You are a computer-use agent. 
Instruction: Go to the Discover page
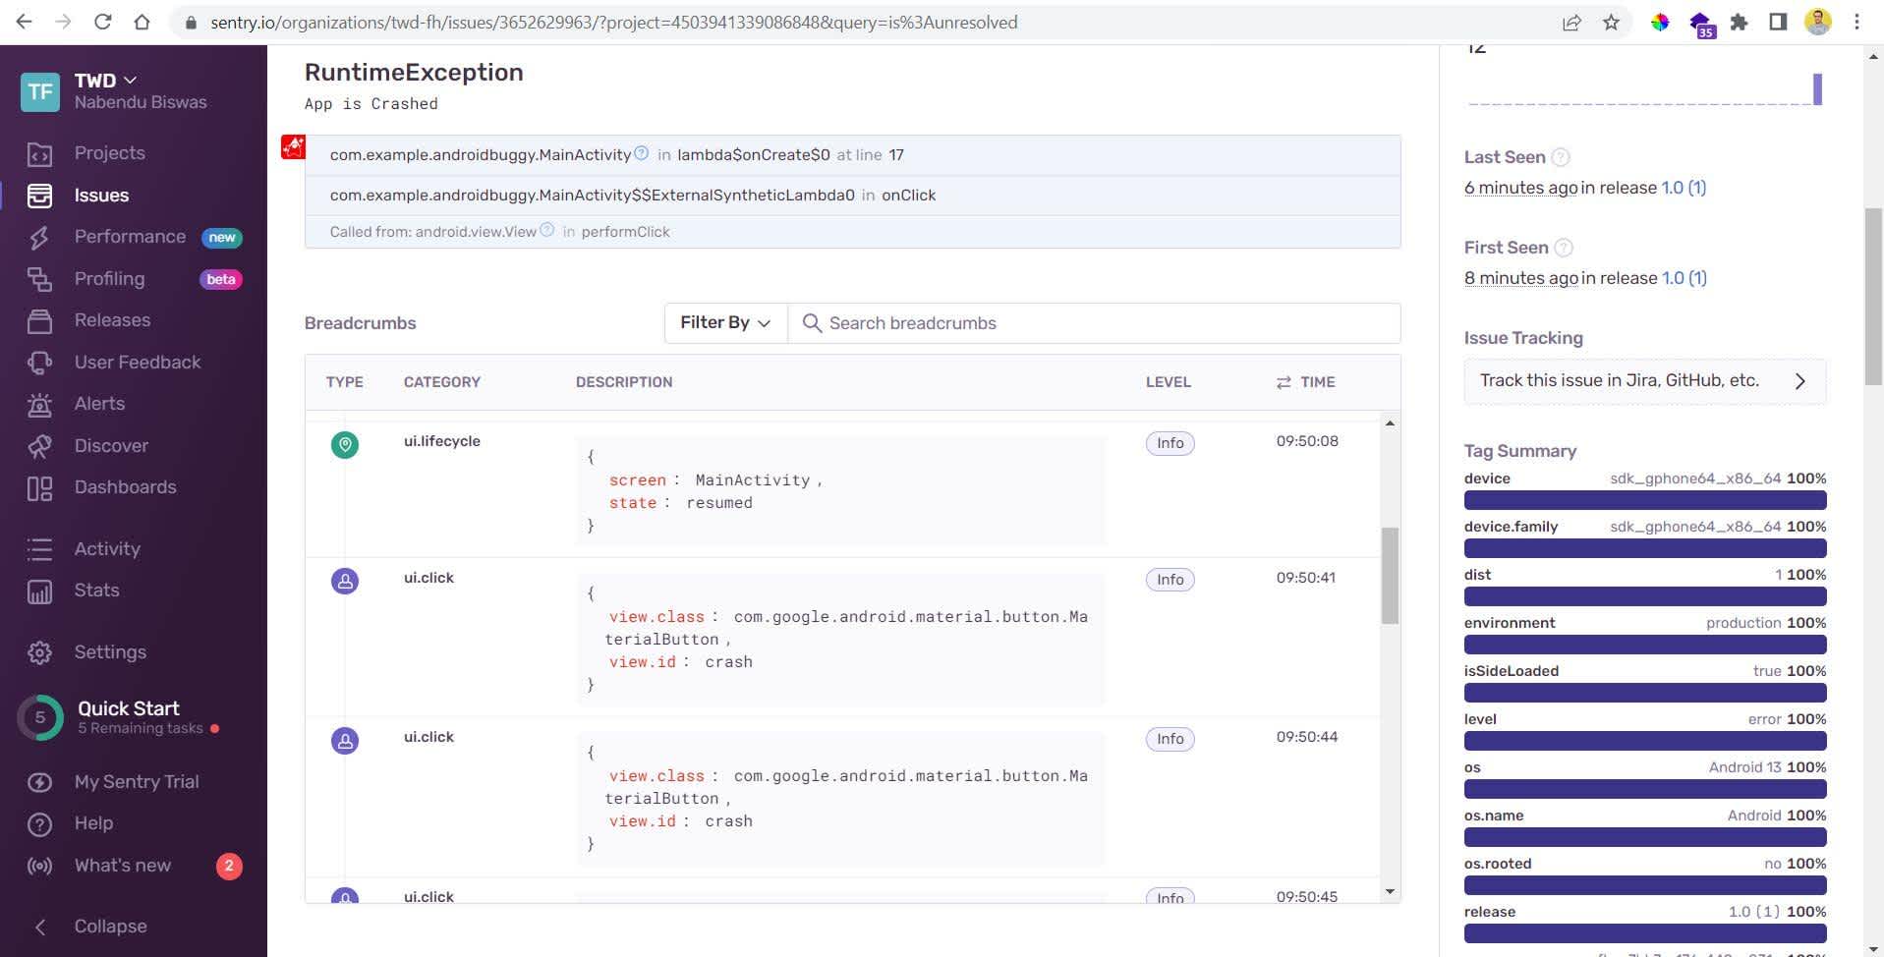(x=111, y=446)
